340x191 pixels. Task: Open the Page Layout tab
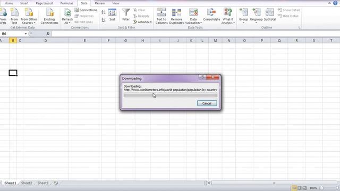(44, 3)
